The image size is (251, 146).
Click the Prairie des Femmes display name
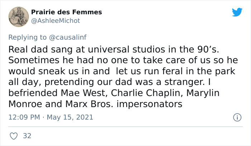66,12
